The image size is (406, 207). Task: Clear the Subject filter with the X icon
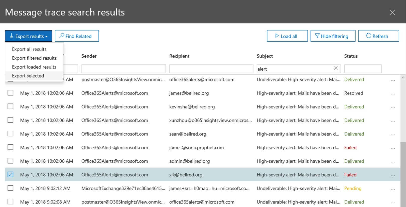click(x=336, y=69)
